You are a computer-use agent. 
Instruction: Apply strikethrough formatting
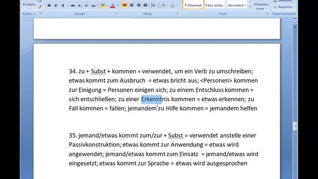pyautogui.click(x=73, y=5)
